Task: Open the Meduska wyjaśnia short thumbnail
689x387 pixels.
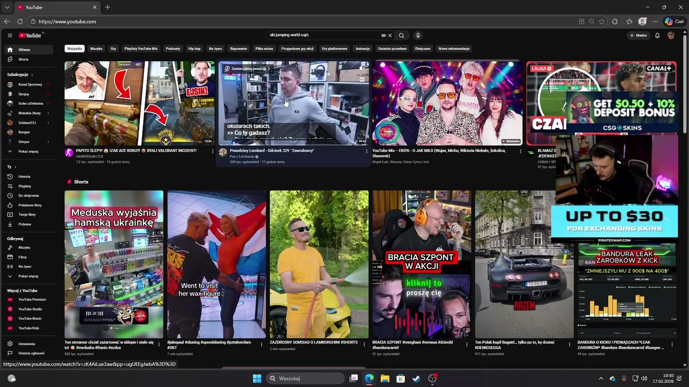Action: coord(114,264)
